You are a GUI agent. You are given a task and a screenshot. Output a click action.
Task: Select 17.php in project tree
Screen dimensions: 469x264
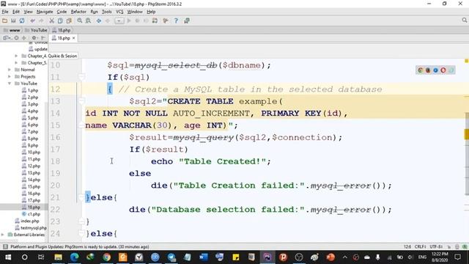tap(31, 200)
